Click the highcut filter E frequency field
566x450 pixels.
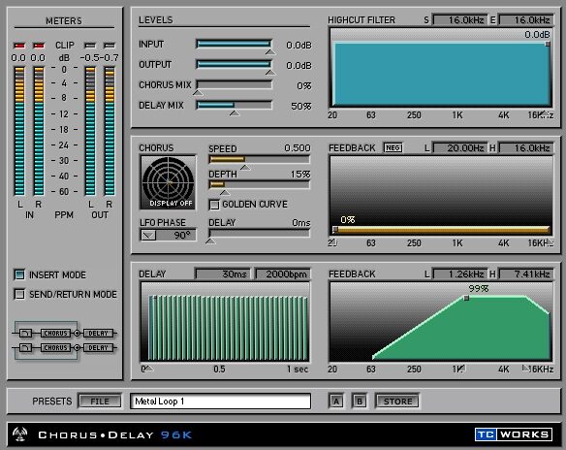pos(526,20)
